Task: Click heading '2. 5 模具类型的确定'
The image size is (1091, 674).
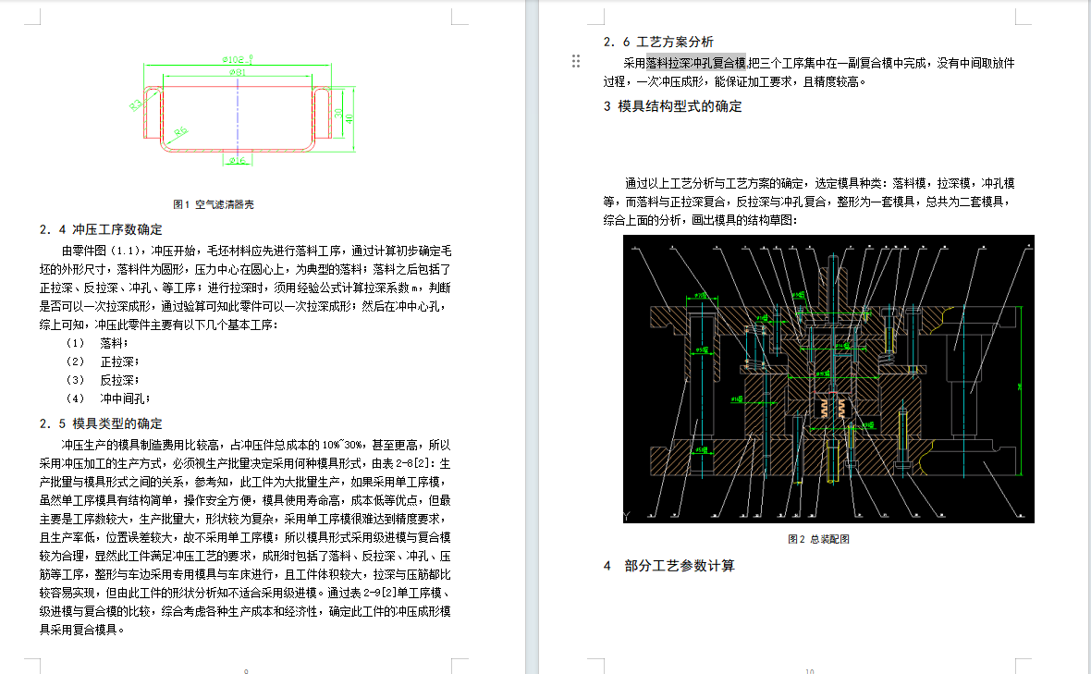Action: pos(101,423)
